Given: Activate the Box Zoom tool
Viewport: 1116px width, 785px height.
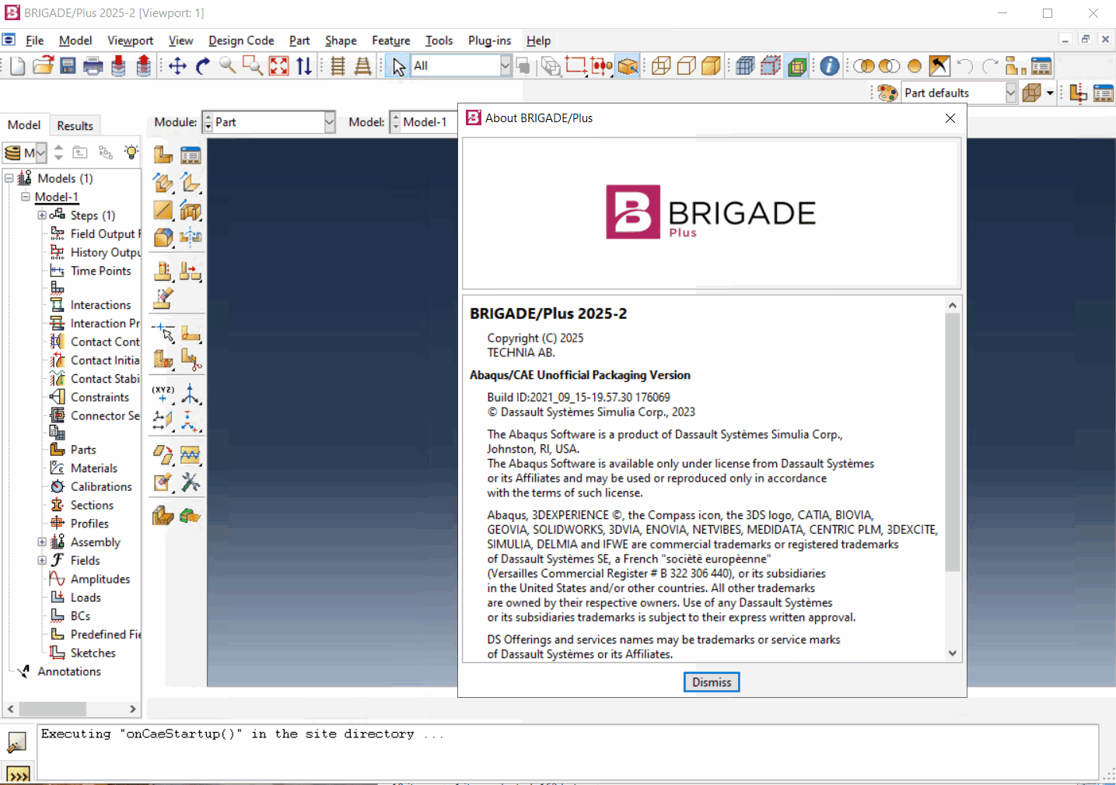Looking at the screenshot, I should point(253,66).
